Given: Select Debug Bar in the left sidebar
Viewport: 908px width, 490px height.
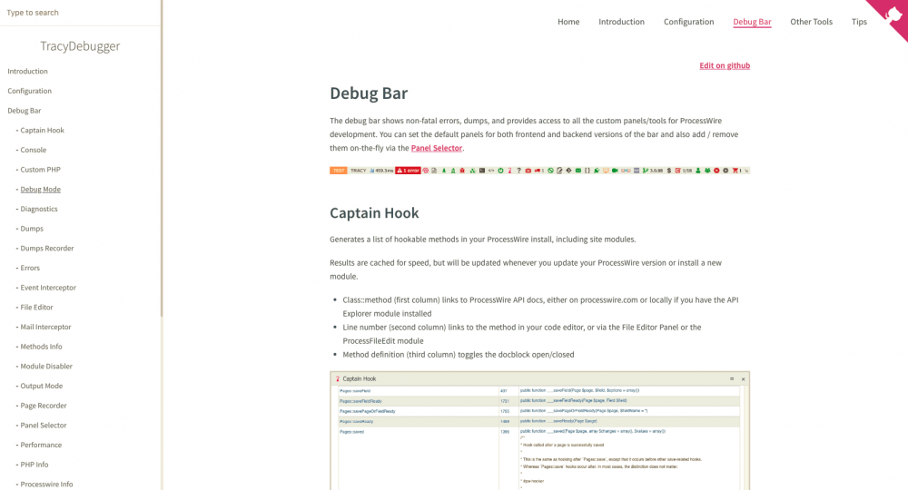Looking at the screenshot, I should (25, 111).
